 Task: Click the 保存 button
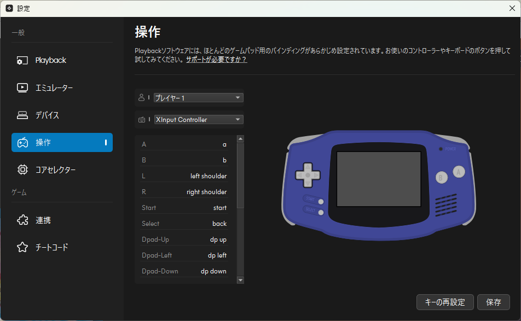(x=493, y=302)
